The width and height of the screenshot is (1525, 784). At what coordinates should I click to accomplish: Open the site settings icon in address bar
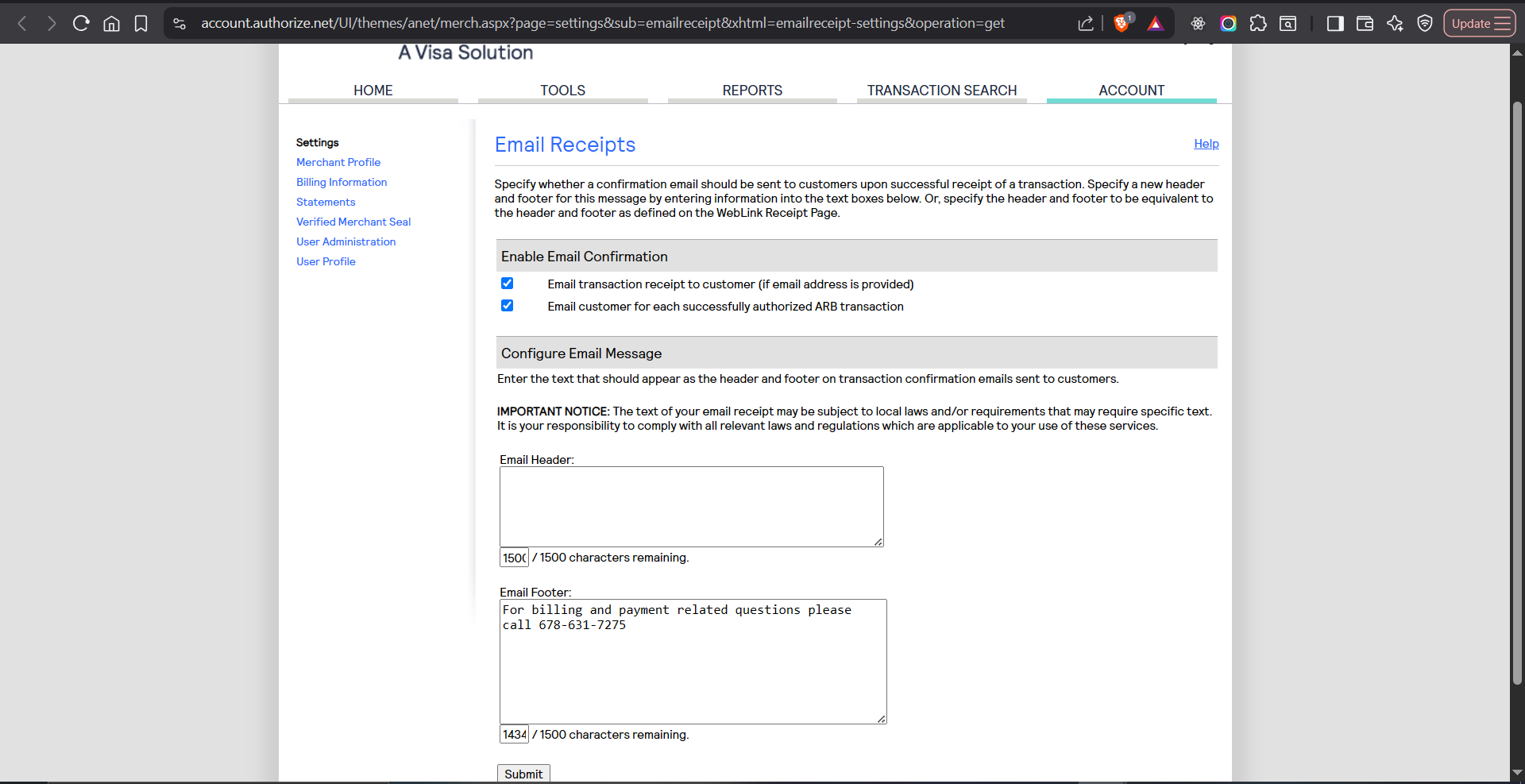click(180, 23)
